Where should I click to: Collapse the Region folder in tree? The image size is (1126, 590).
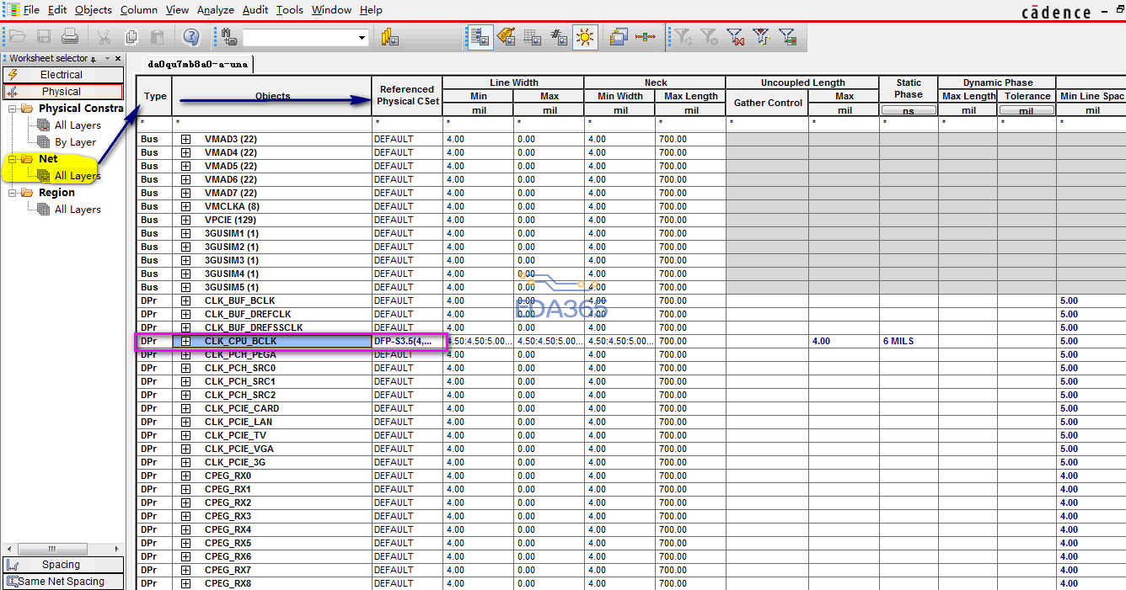12,193
